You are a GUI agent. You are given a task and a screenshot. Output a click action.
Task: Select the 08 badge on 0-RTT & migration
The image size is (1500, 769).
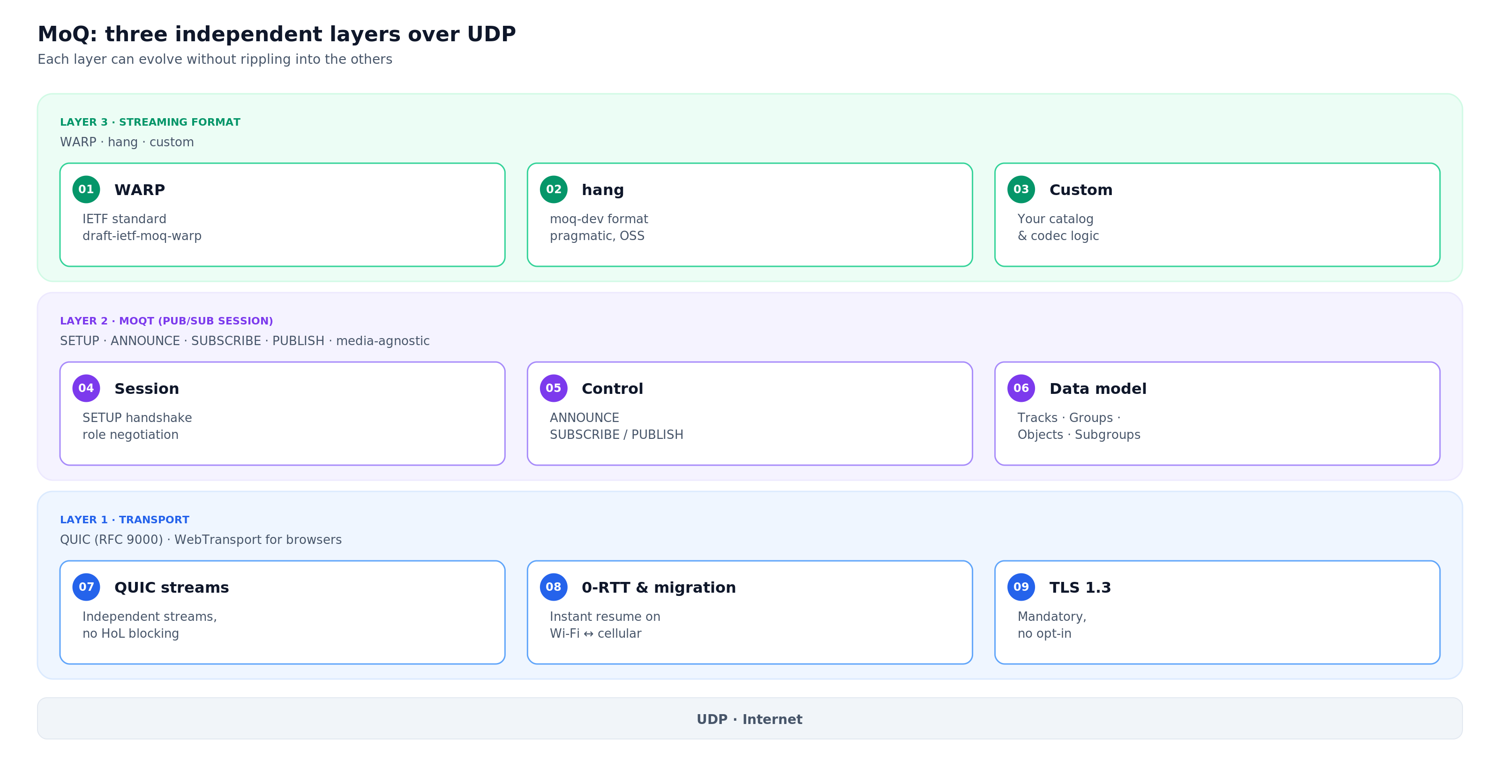click(x=554, y=587)
